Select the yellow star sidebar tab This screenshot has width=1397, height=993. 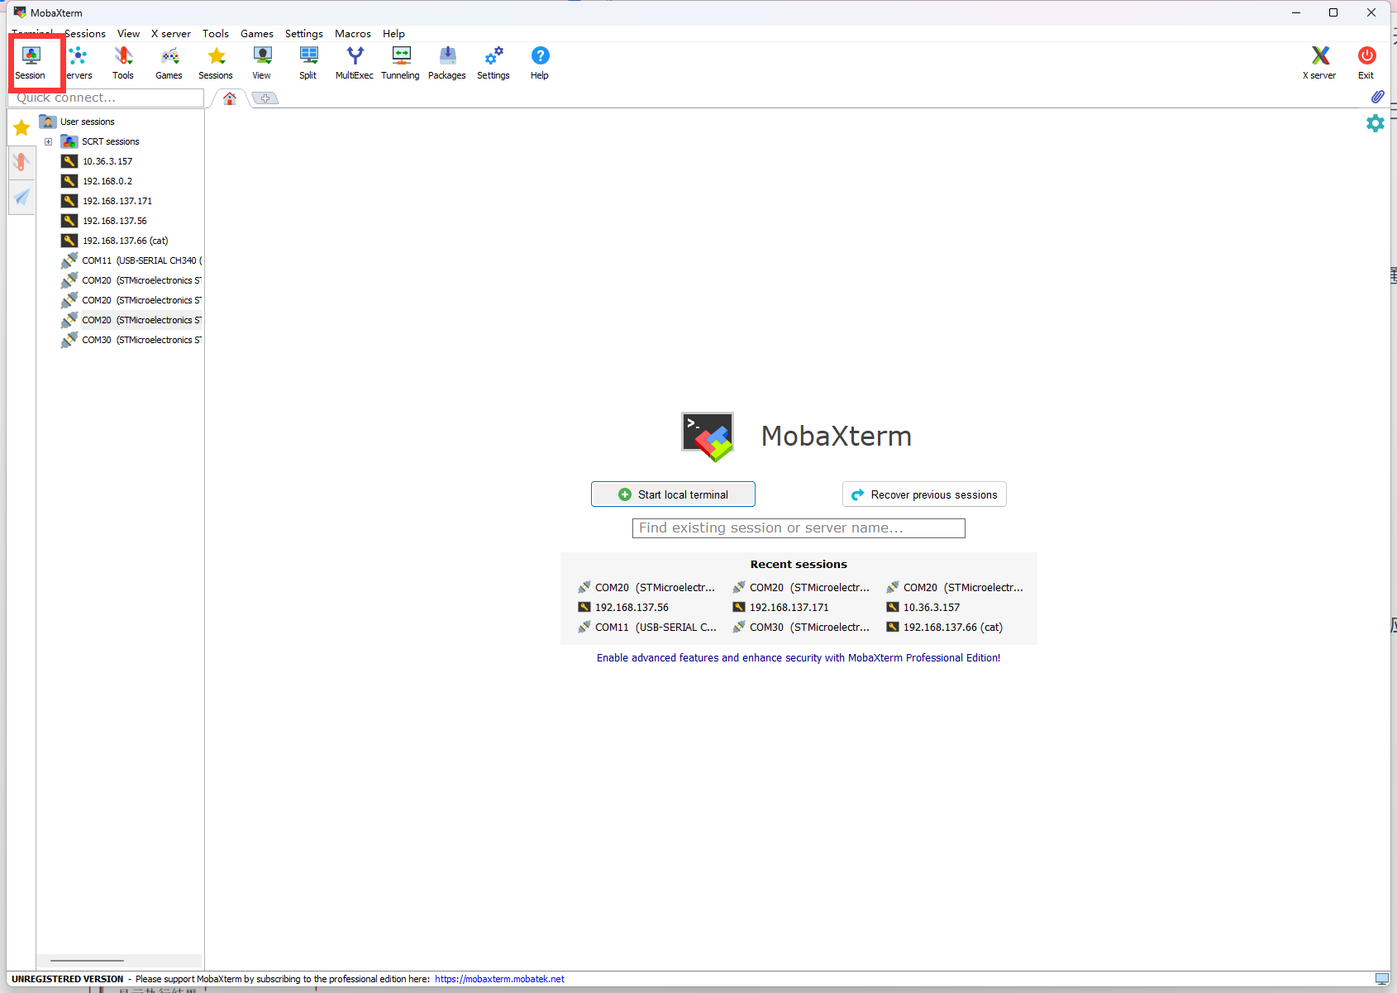(21, 127)
